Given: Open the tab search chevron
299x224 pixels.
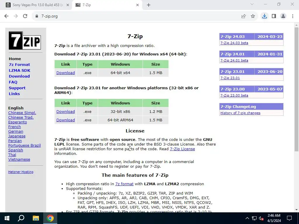Looking at the screenshot, I should coord(252,4).
